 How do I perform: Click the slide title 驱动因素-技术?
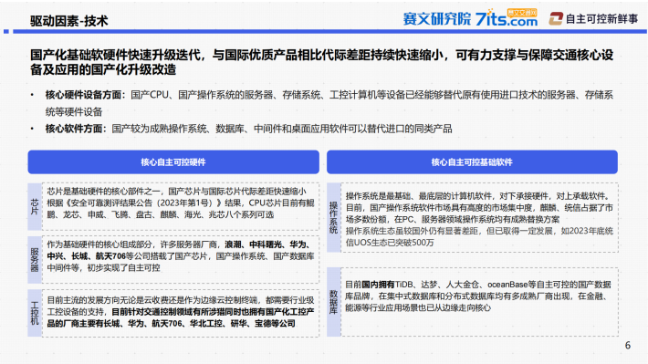click(x=69, y=21)
